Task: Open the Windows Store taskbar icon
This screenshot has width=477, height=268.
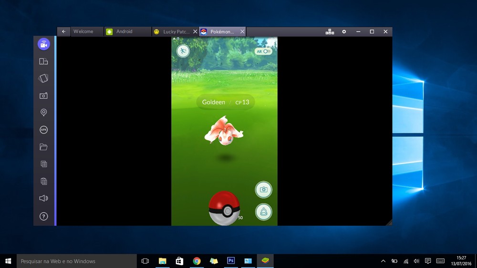Action: pos(179,261)
